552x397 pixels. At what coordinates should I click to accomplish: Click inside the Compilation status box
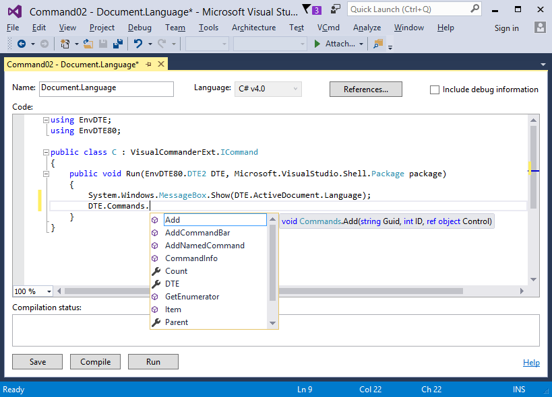tap(276, 330)
